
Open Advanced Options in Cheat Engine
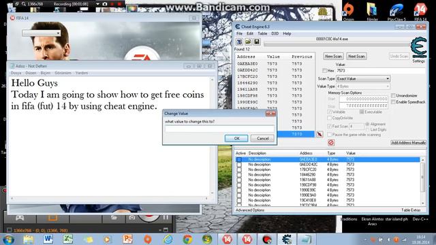point(250,210)
